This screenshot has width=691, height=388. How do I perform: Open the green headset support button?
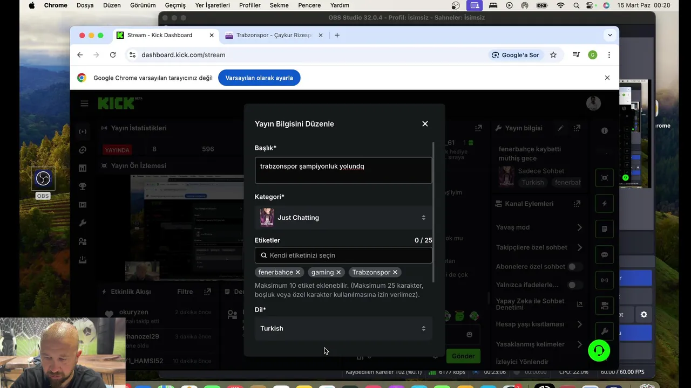599,351
